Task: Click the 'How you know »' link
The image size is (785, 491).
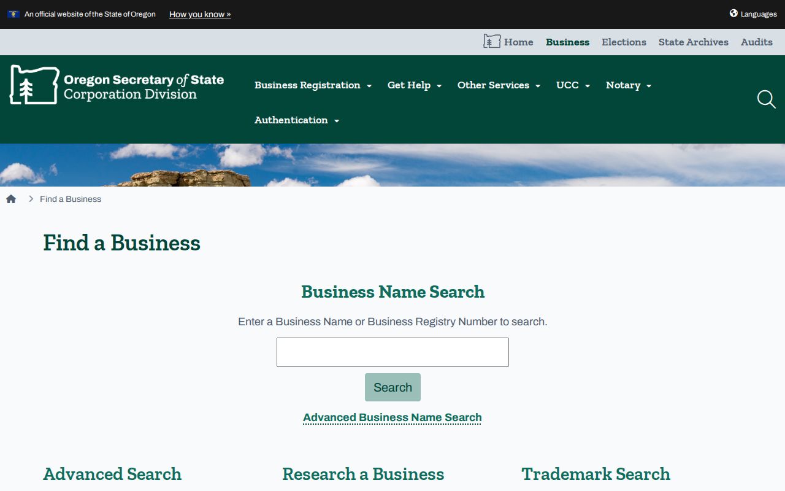Action: [200, 14]
